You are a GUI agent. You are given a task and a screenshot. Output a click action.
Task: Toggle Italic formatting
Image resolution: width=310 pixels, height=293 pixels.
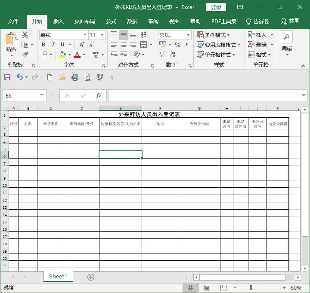pos(53,45)
